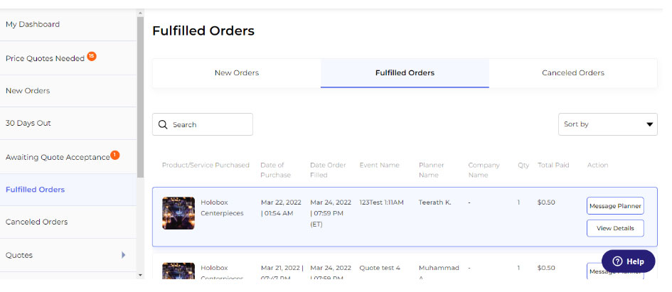Click Message Planner for Teerath K. order
This screenshot has height=292, width=672.
615,206
